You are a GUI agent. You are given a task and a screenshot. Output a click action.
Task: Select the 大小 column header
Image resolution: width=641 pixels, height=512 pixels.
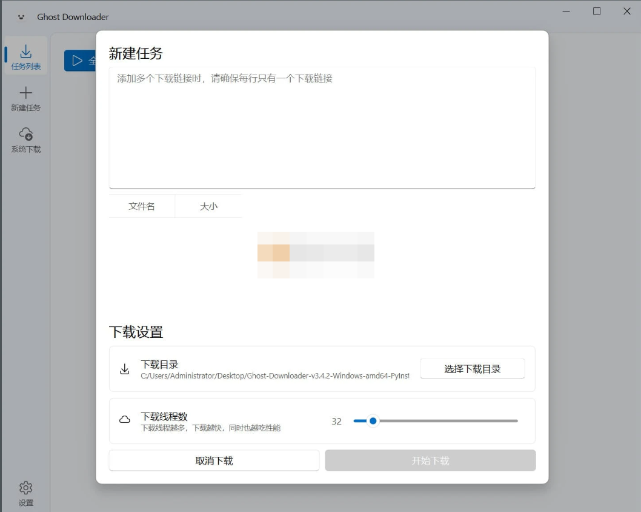[208, 206]
